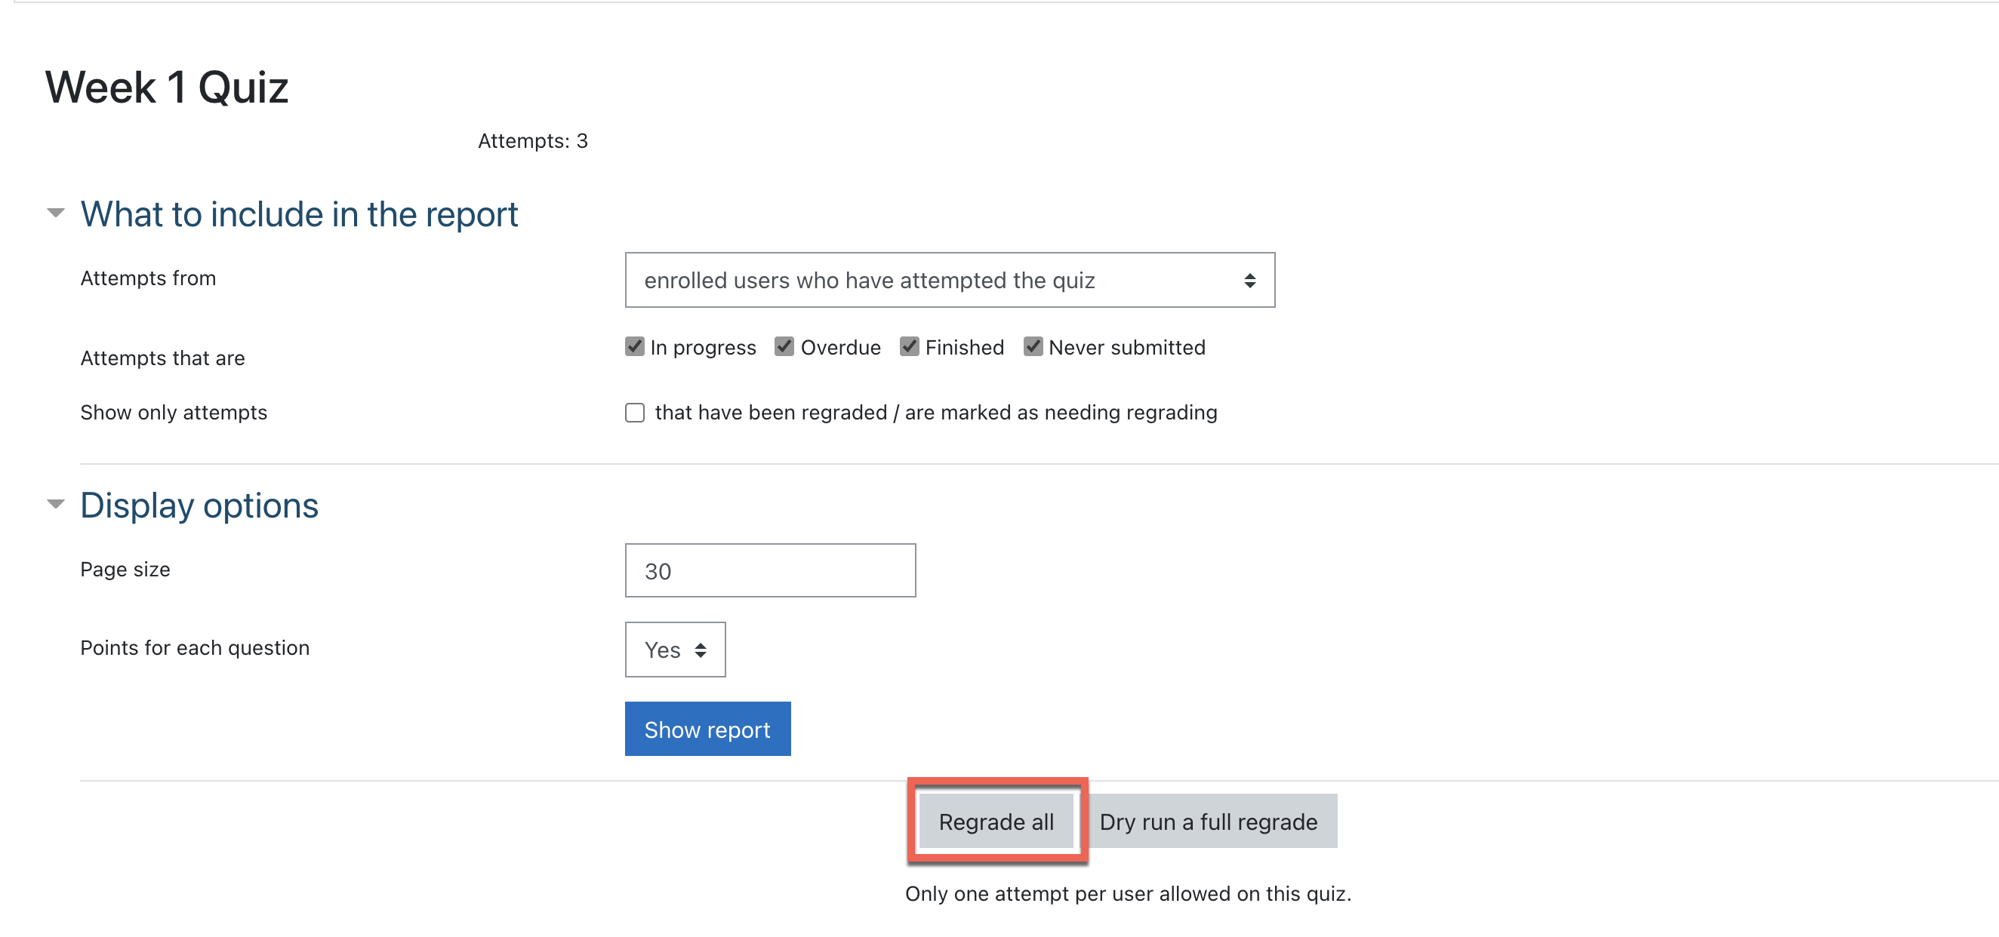Click the 'Page size' field label
The width and height of the screenshot is (1999, 937).
[x=125, y=570]
